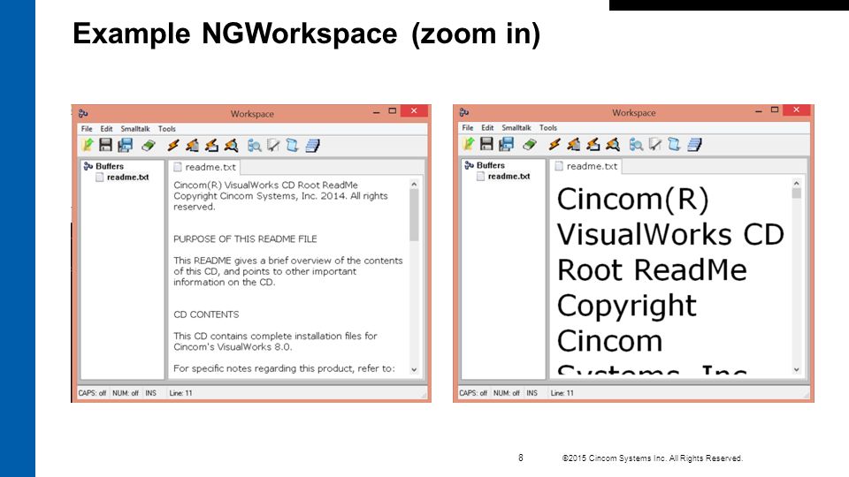
Task: Click the plain lightning Do It icon, right window
Action: (554, 144)
